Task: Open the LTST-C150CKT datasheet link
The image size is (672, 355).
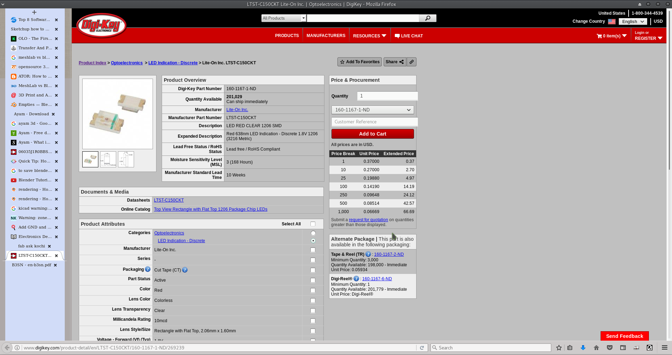Action: click(169, 200)
